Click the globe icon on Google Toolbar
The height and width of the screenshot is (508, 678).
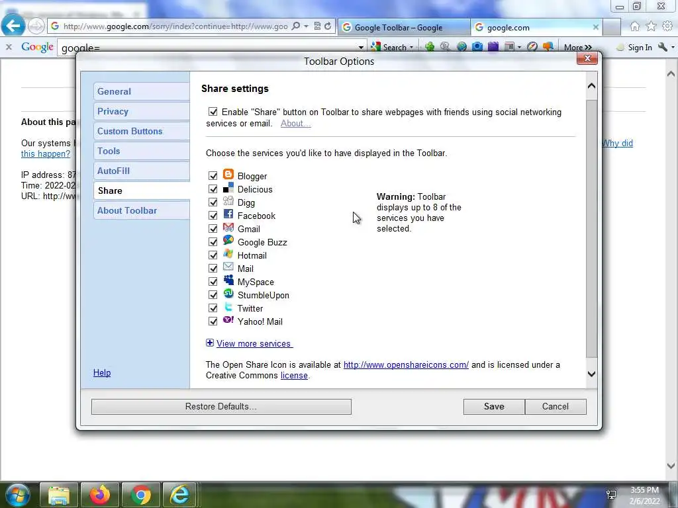point(461,47)
